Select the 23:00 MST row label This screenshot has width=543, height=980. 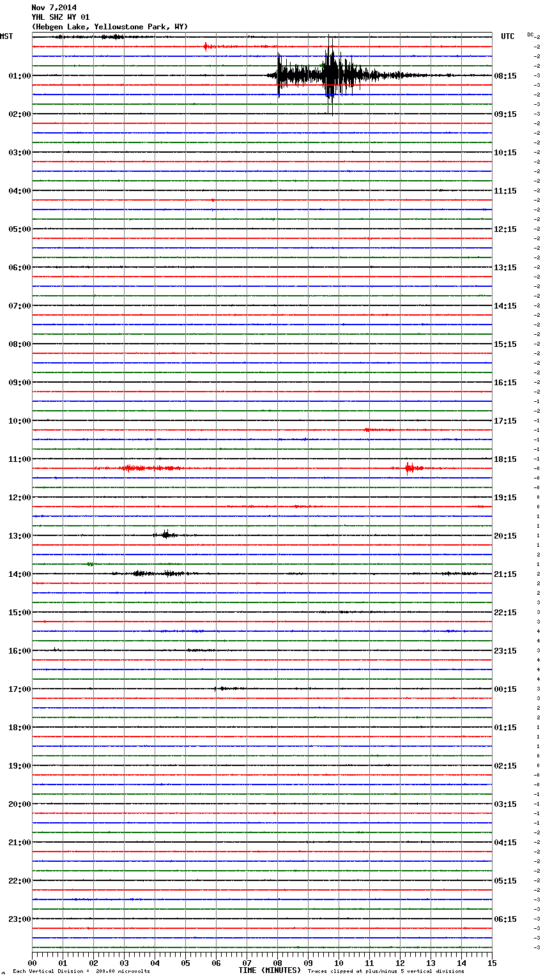[20, 919]
